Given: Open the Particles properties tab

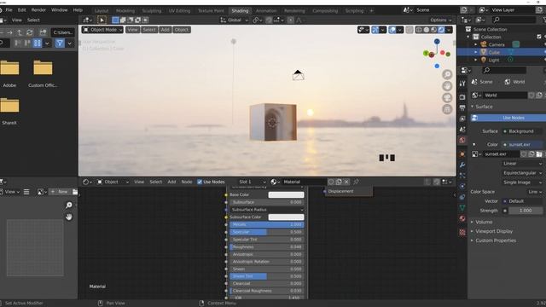Looking at the screenshot, I should (x=462, y=176).
